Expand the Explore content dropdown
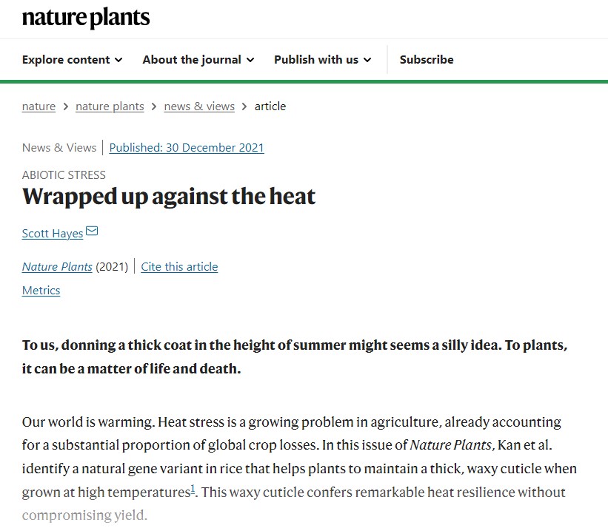The height and width of the screenshot is (528, 608). point(72,60)
